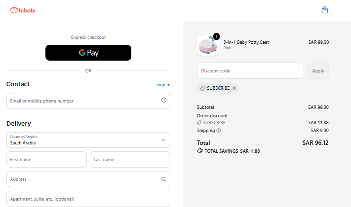
Task: Show Shipping info help icon
Action: [x=219, y=131]
